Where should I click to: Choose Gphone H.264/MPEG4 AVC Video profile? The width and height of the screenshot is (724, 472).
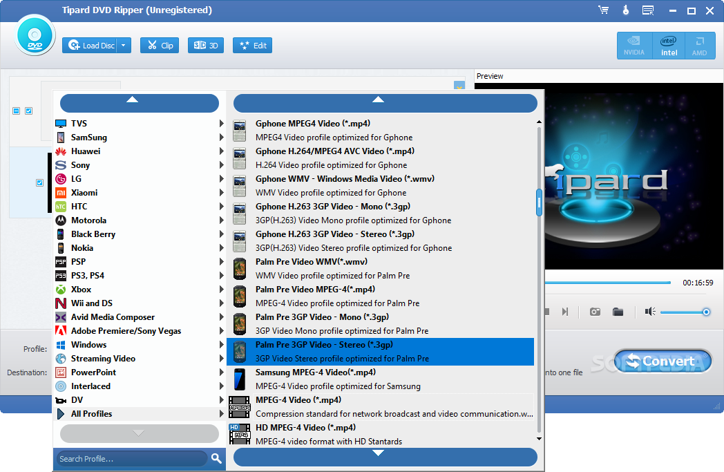380,158
